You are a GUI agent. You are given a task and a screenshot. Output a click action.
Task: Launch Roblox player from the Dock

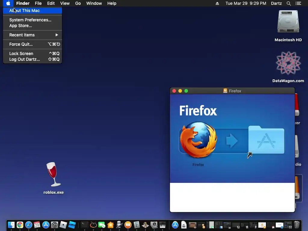point(63,225)
